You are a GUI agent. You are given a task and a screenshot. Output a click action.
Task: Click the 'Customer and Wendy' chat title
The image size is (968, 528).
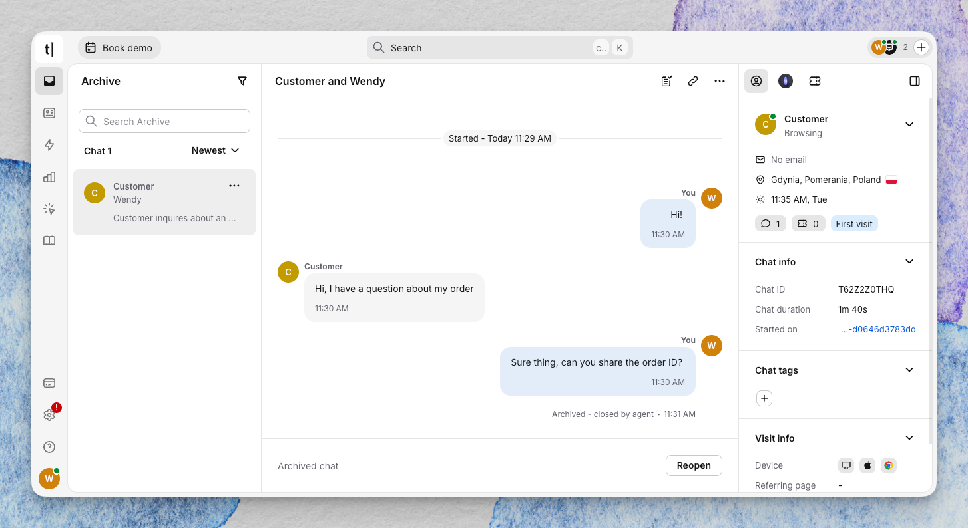[x=330, y=81]
